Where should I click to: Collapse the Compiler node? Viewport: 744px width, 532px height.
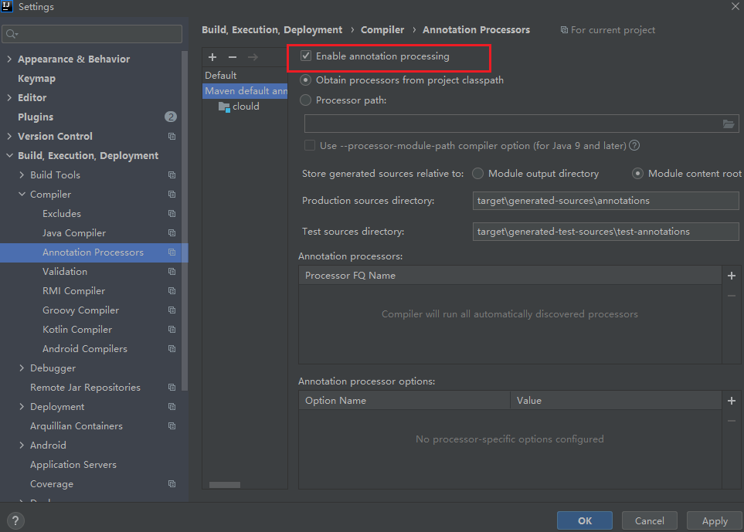pyautogui.click(x=22, y=195)
